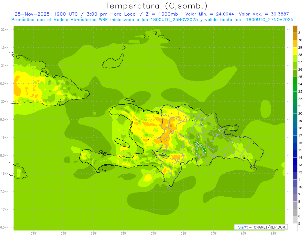Click the legend value label '5'
This screenshot has height=237, width=307.
click(299, 224)
